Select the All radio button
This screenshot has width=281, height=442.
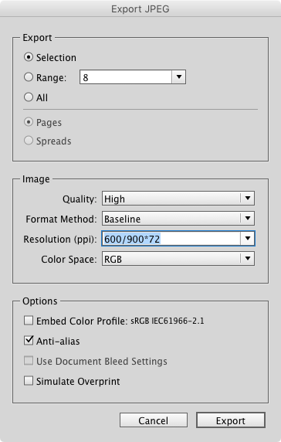[x=29, y=97]
